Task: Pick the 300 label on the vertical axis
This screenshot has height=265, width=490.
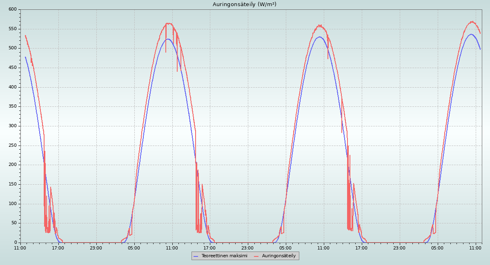Action: coord(13,126)
